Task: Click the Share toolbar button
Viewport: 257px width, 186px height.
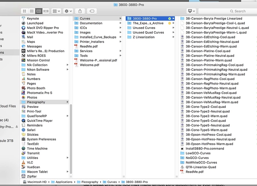Action: (80, 11)
